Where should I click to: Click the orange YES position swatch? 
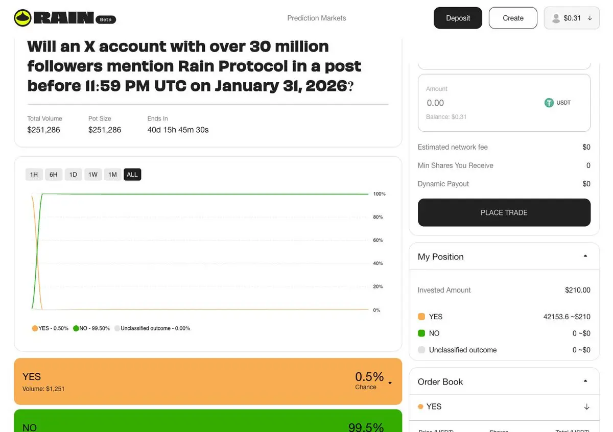tap(421, 317)
